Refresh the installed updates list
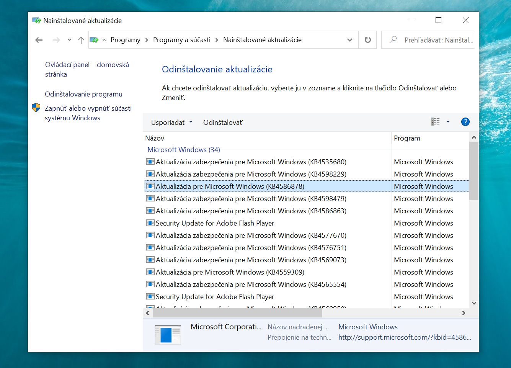 [367, 40]
